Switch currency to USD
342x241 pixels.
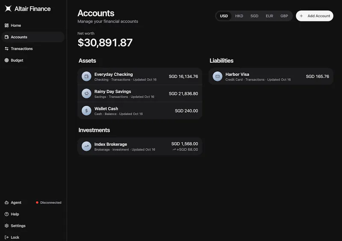[x=224, y=16]
